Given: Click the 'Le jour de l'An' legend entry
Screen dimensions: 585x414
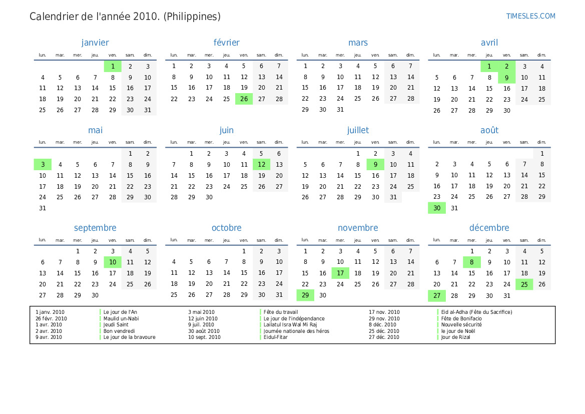Looking at the screenshot, I should tap(120, 312).
